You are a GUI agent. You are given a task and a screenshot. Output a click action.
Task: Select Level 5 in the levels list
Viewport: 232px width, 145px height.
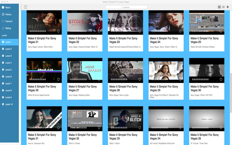(x=9, y=70)
